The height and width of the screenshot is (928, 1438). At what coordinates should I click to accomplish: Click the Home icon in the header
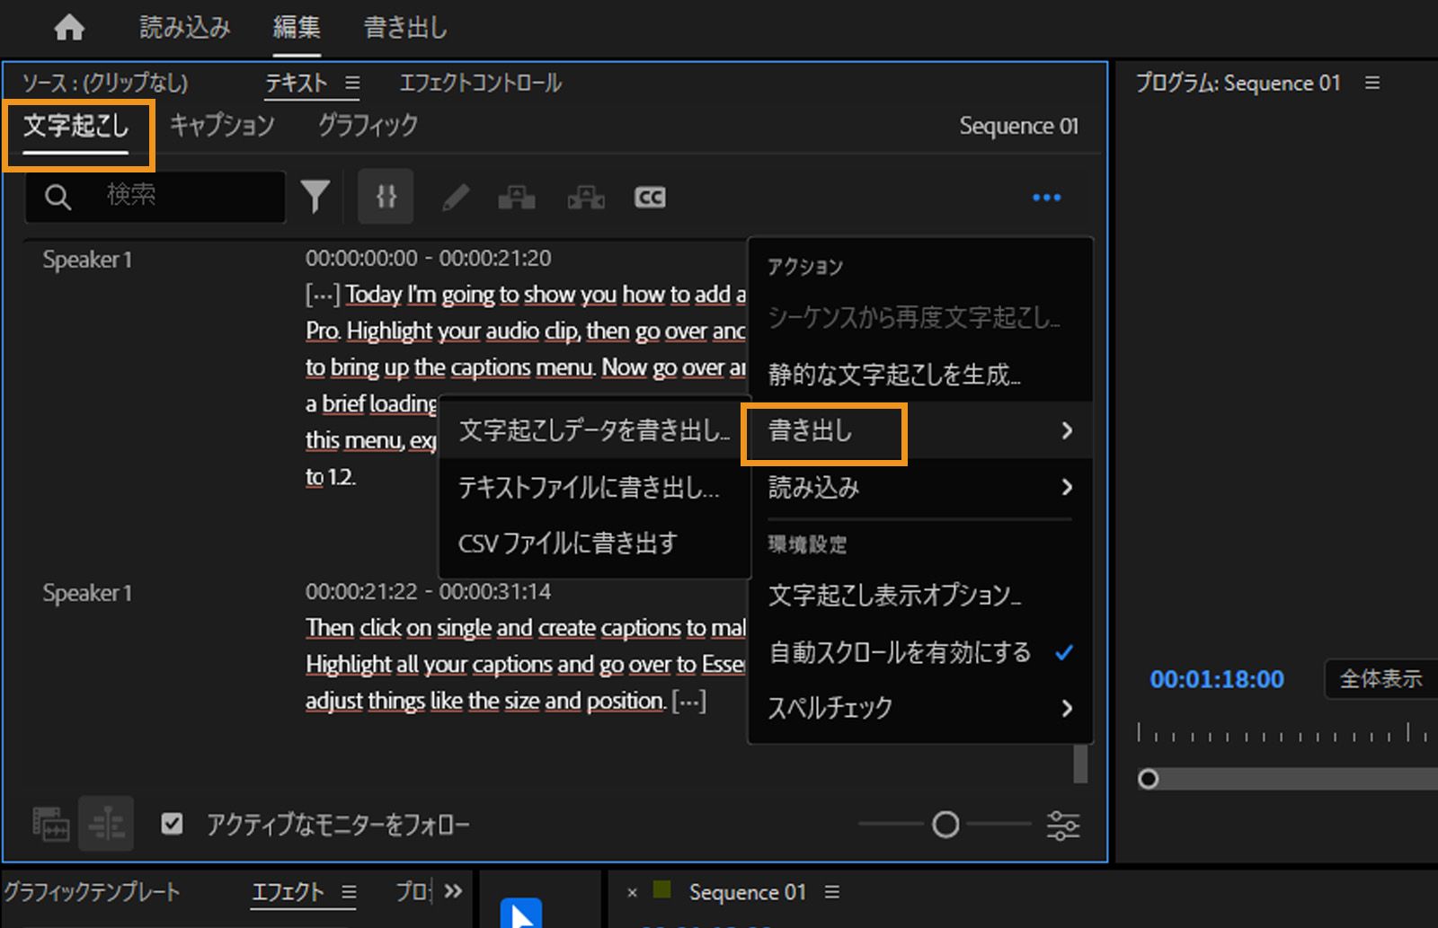pos(68,27)
